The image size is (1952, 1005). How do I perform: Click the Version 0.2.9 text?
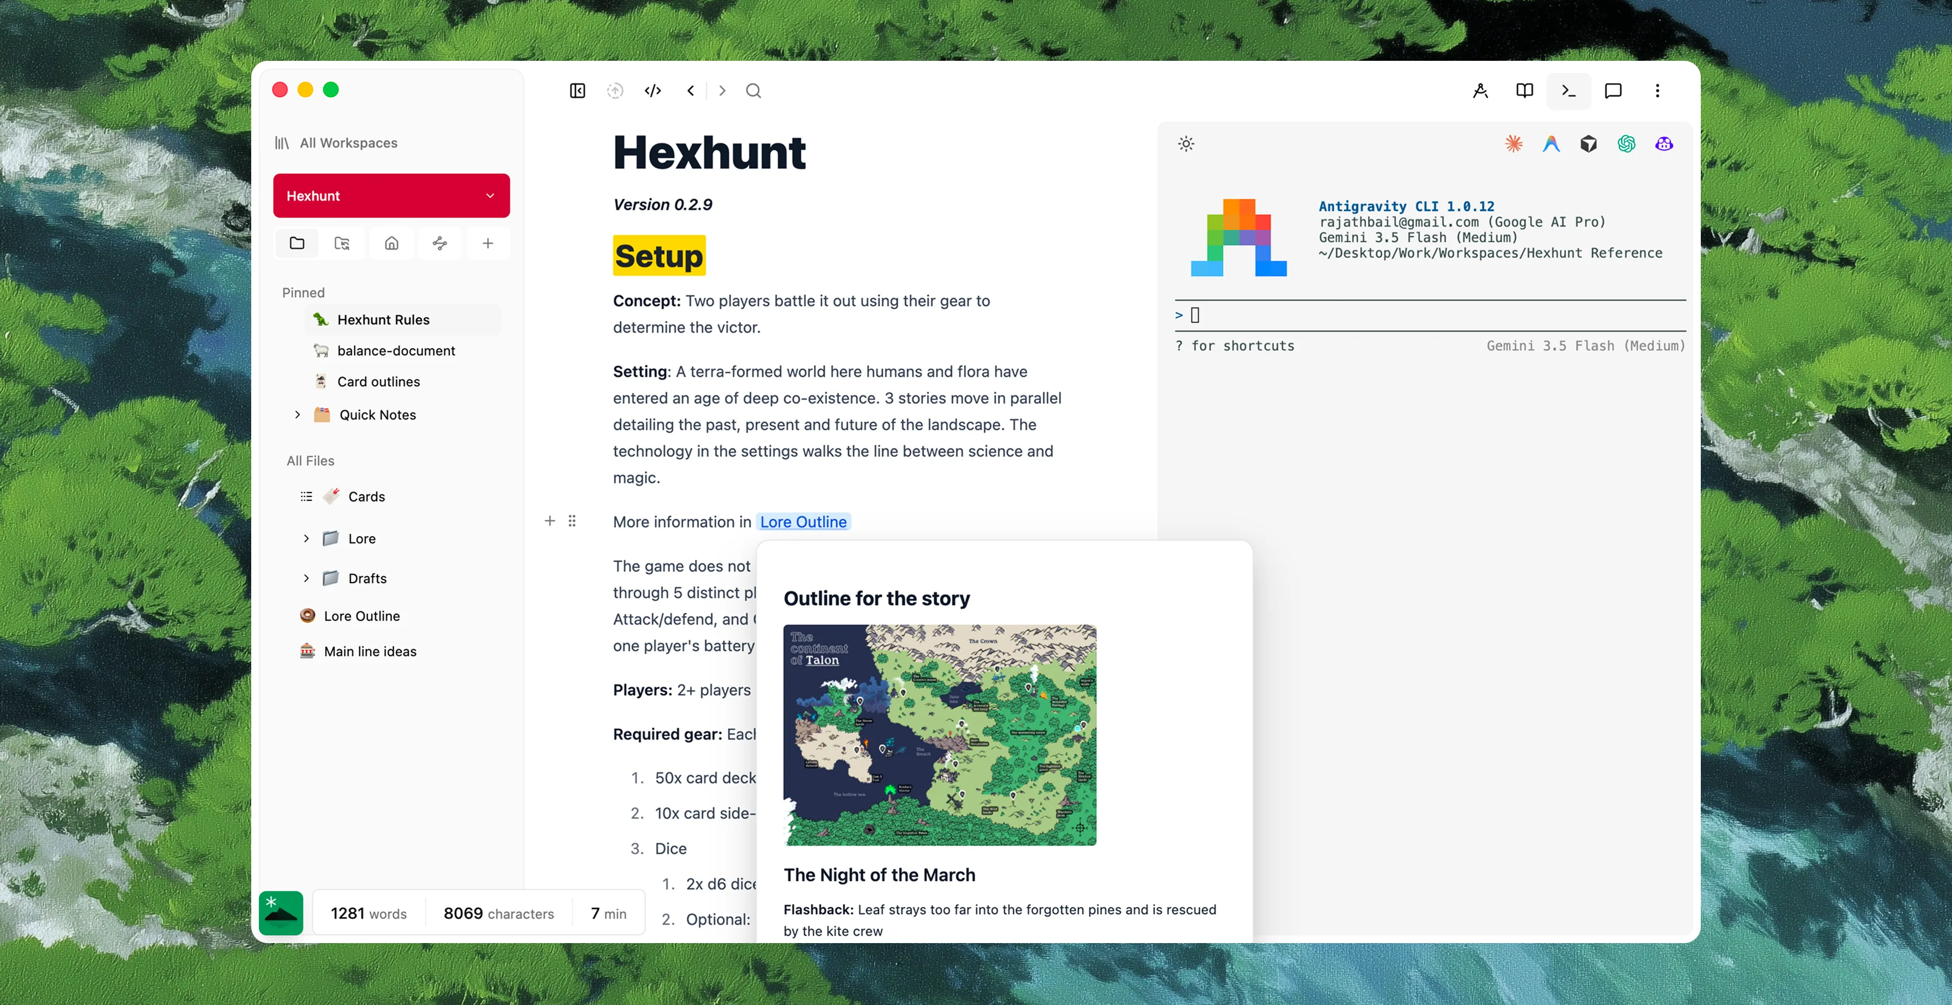point(663,205)
